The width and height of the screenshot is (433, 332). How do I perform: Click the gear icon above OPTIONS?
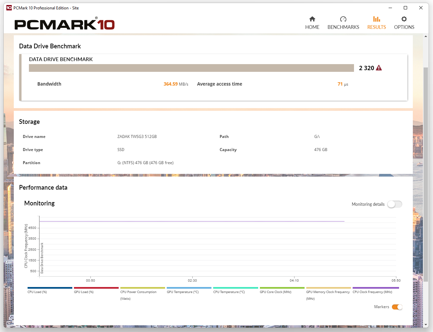pyautogui.click(x=404, y=19)
